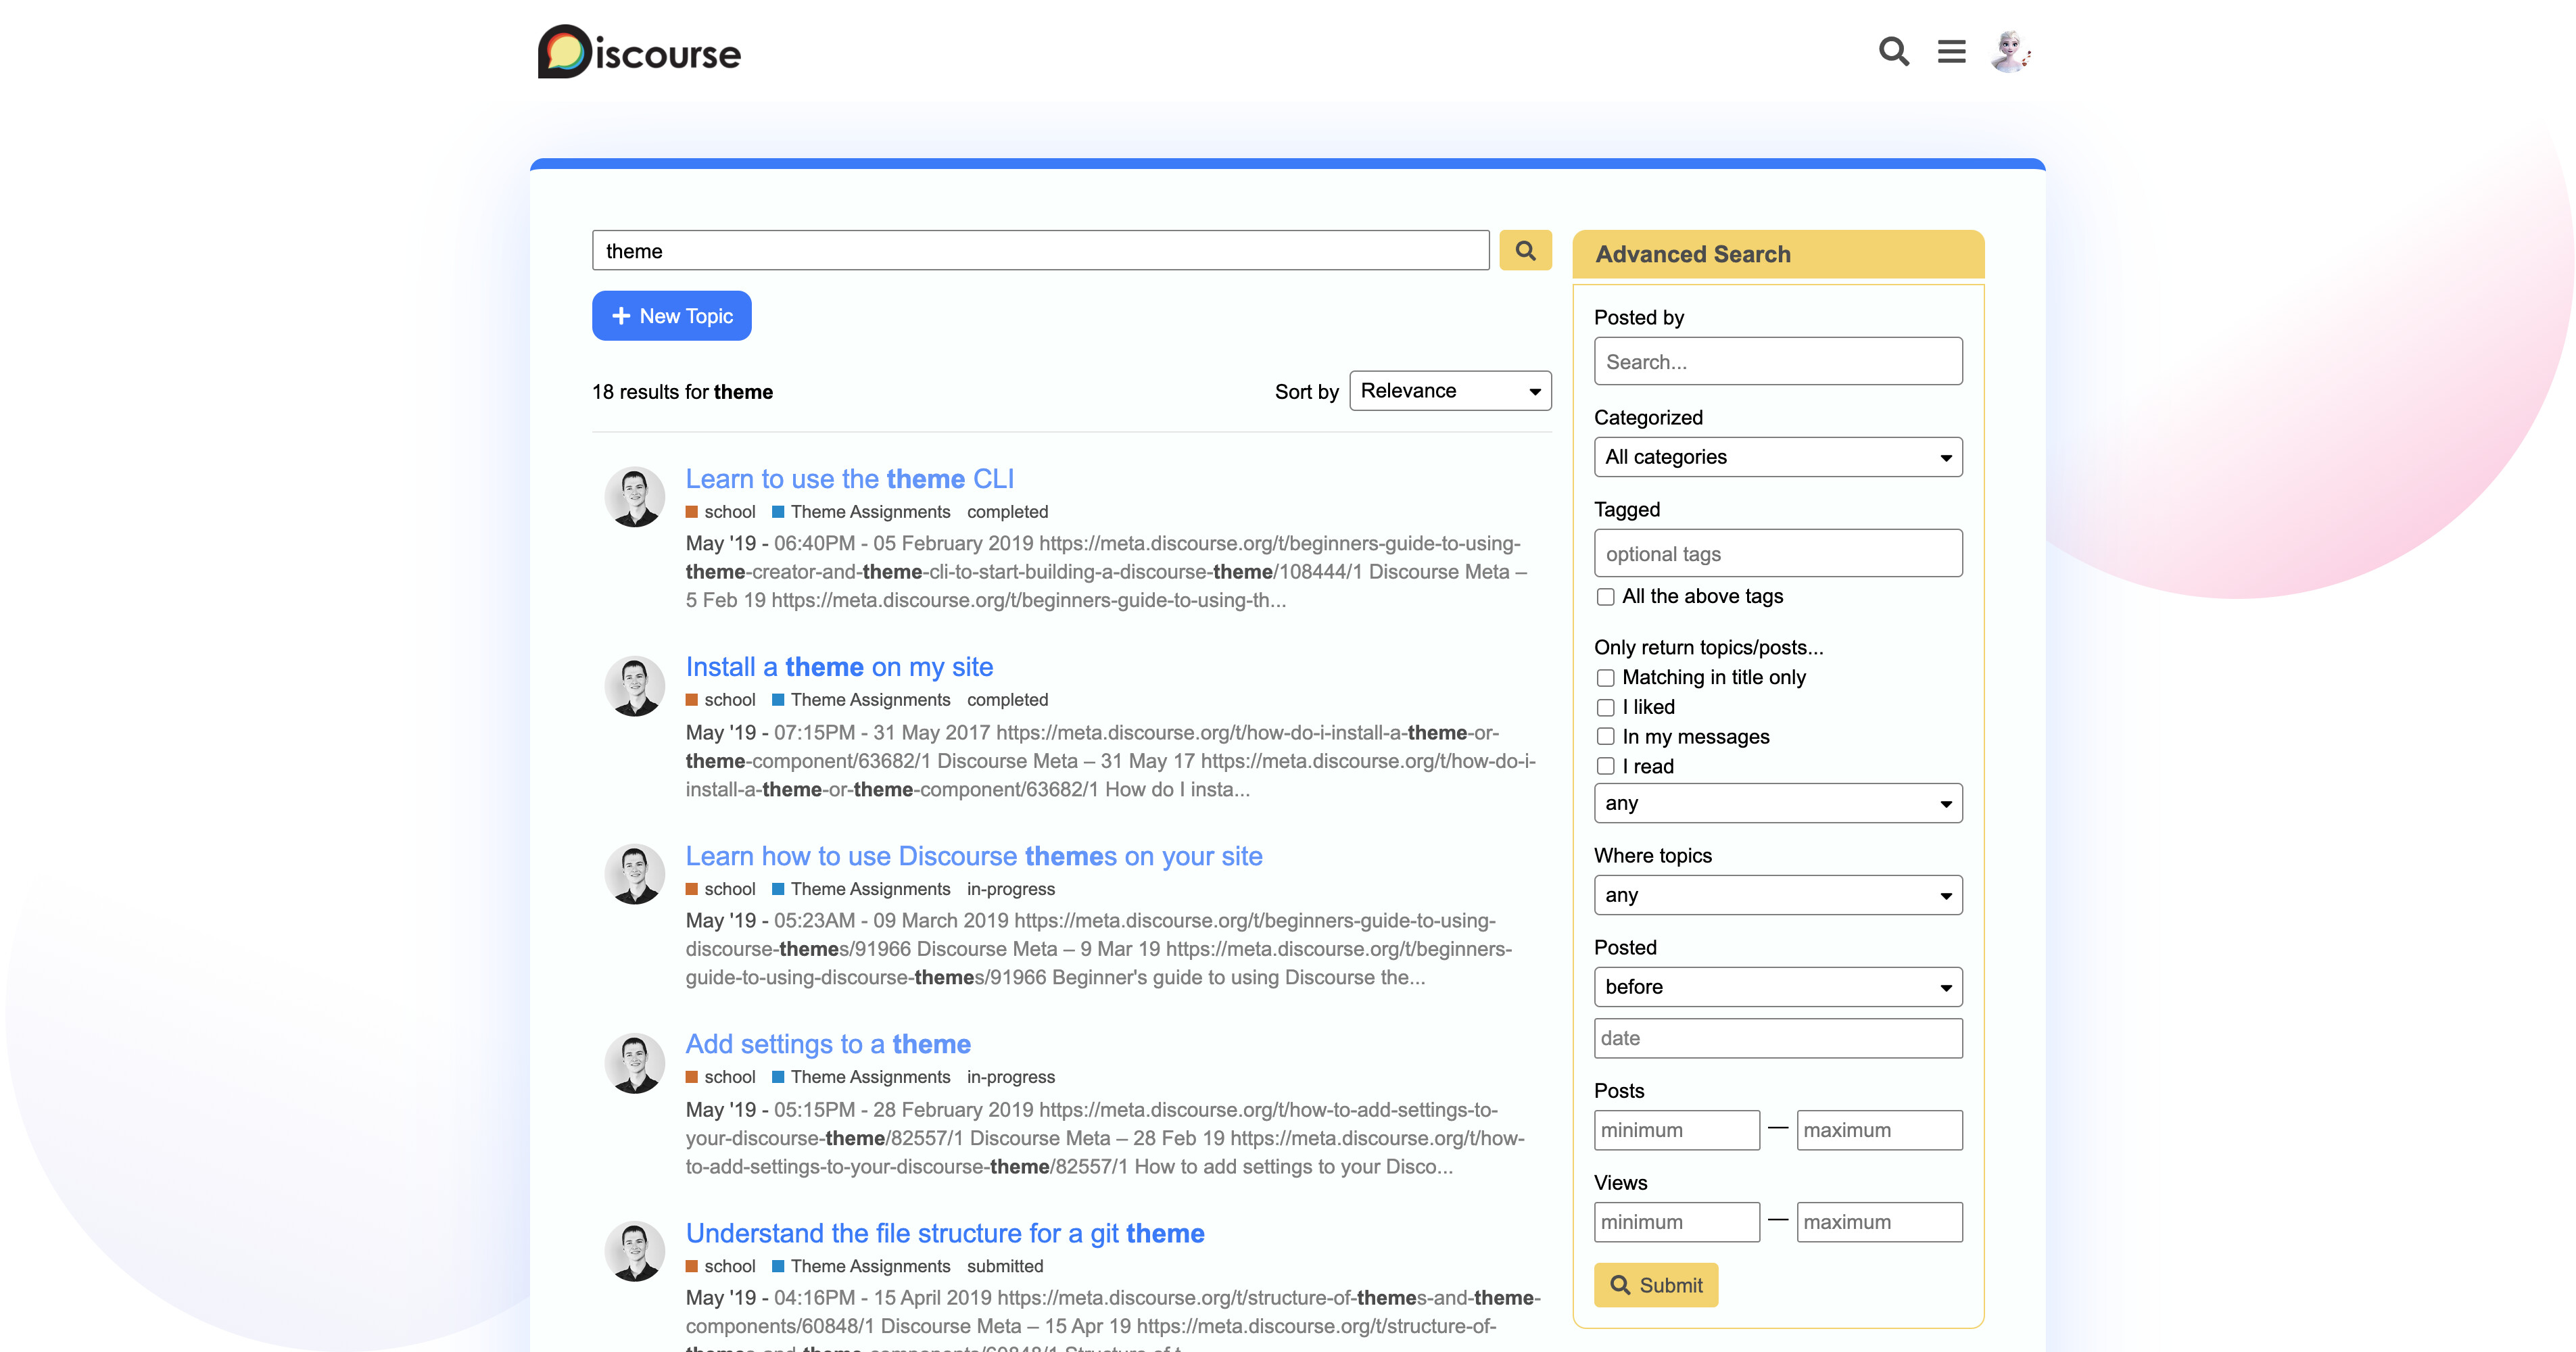Screen dimensions: 2576x1352
Task: Click the Discourse logo to go home
Action: [640, 52]
